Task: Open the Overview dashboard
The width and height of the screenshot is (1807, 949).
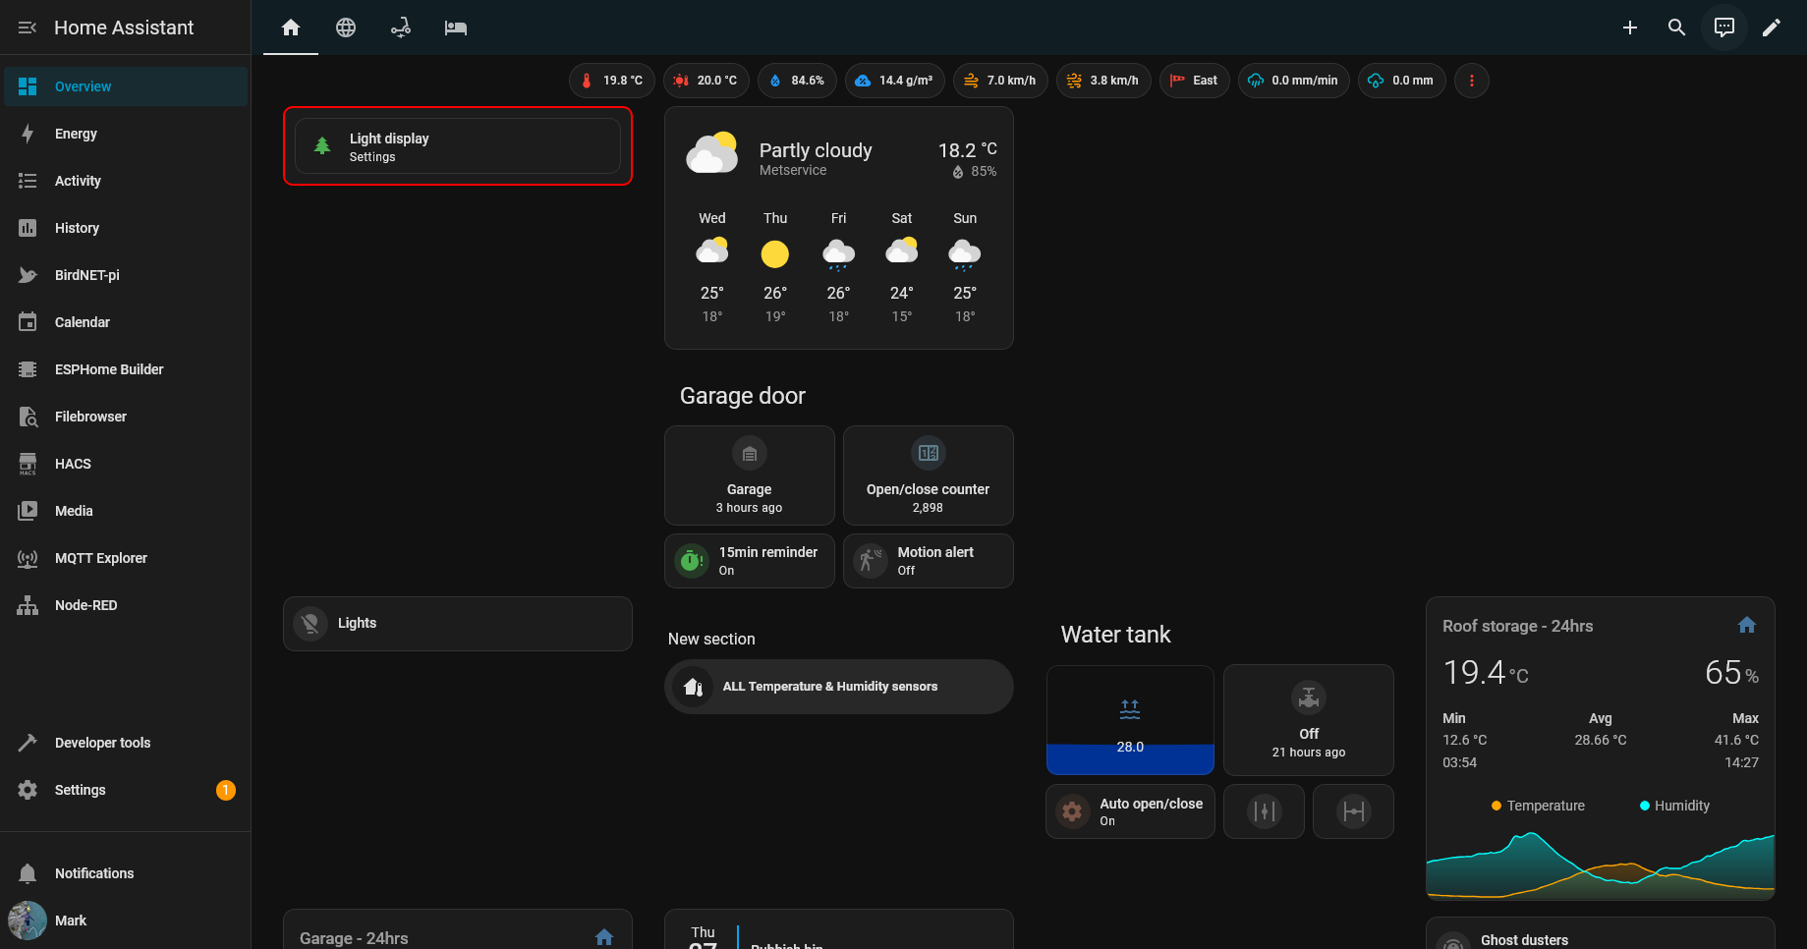Action: tap(126, 86)
